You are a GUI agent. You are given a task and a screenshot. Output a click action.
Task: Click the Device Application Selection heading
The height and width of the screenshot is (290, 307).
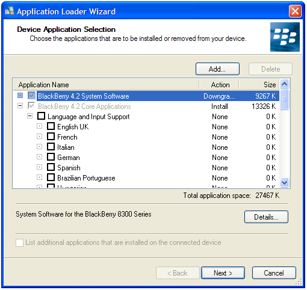tap(66, 29)
